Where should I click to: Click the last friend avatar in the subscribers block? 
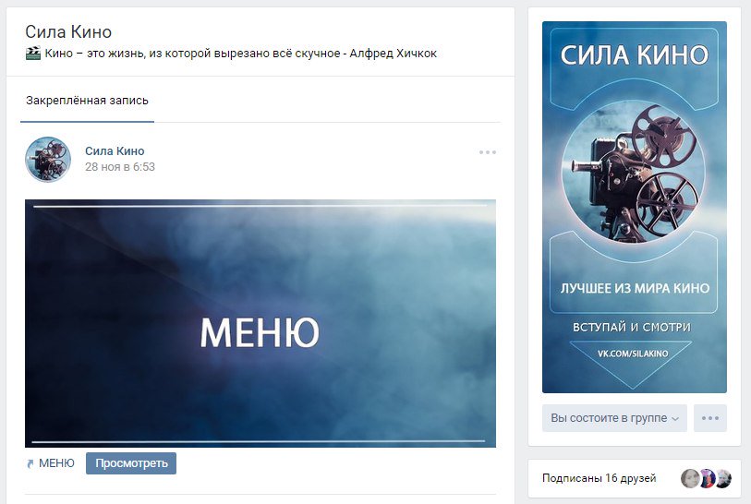click(723, 478)
